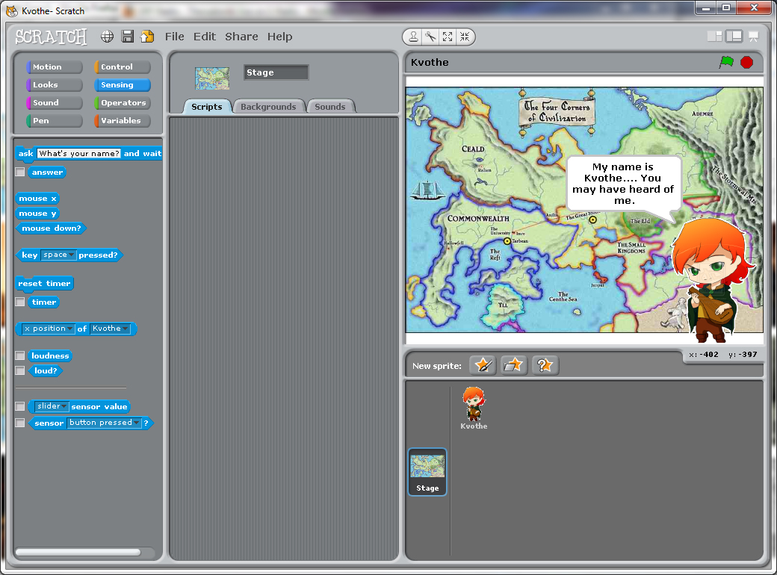
Task: Toggle the slider sensor value checkbox
Action: (20, 406)
